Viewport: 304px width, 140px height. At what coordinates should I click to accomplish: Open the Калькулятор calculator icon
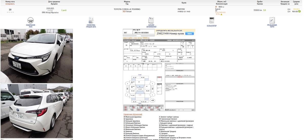[x=212, y=20]
